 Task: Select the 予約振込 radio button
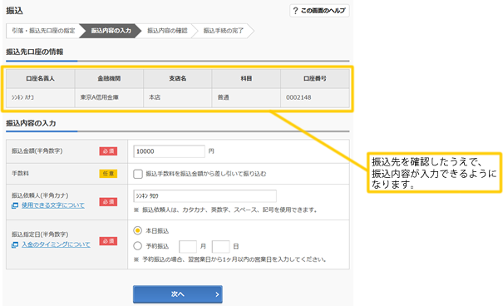(x=138, y=246)
